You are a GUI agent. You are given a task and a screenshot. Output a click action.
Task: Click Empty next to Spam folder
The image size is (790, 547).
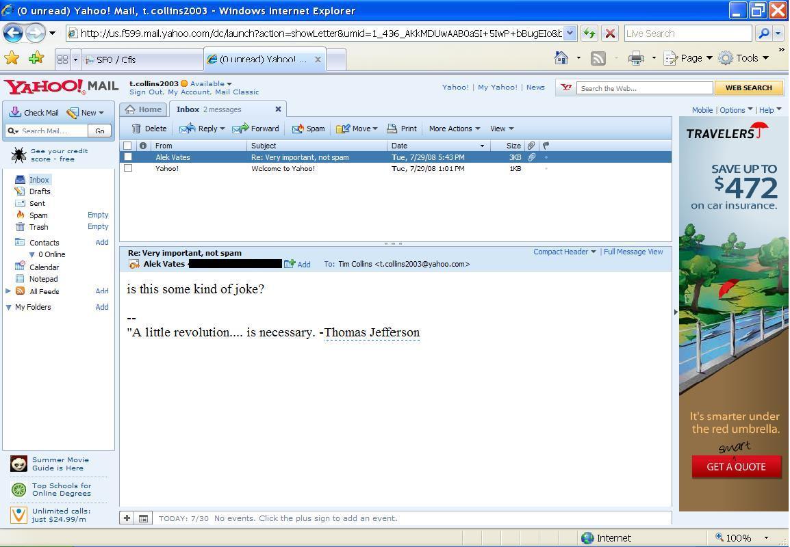pyautogui.click(x=98, y=215)
